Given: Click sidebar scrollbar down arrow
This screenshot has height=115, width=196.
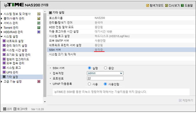Looking at the screenshot, I should (45, 102).
